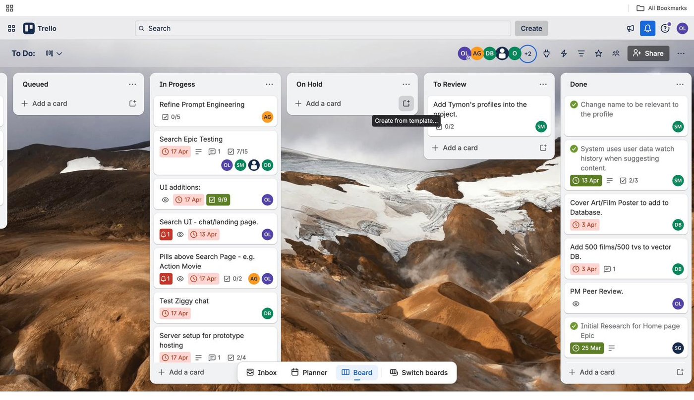
Task: Open Cover Art/Film Poster card
Action: (x=626, y=214)
